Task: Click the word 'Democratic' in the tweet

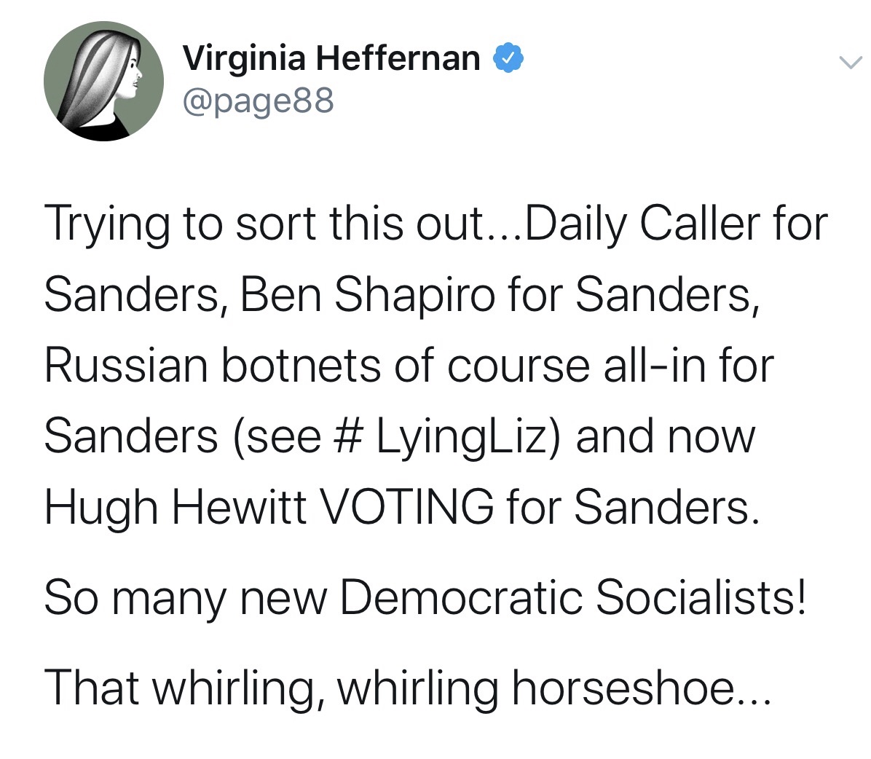Action: pyautogui.click(x=462, y=597)
